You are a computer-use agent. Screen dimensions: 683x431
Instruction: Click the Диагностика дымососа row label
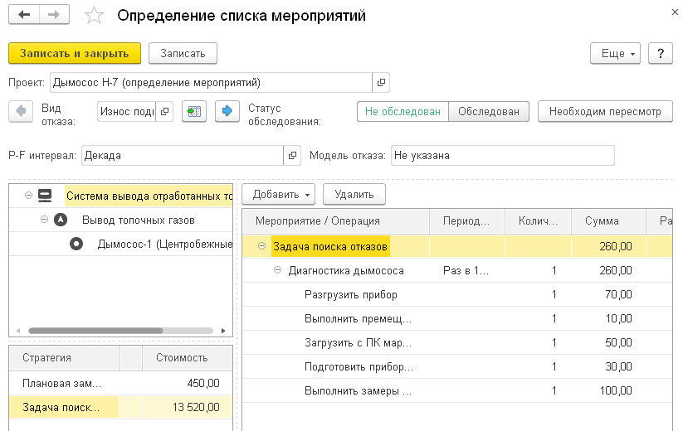(346, 270)
